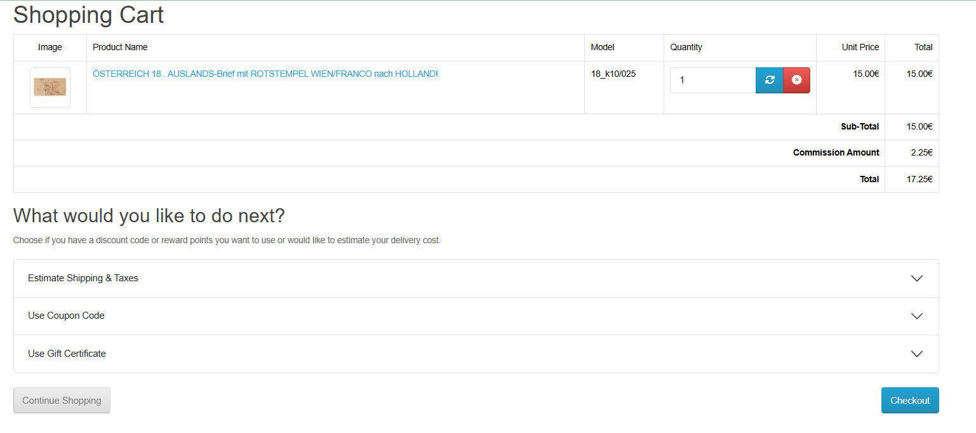976x433 pixels.
Task: Click the blue update quantity refresh icon
Action: 769,80
